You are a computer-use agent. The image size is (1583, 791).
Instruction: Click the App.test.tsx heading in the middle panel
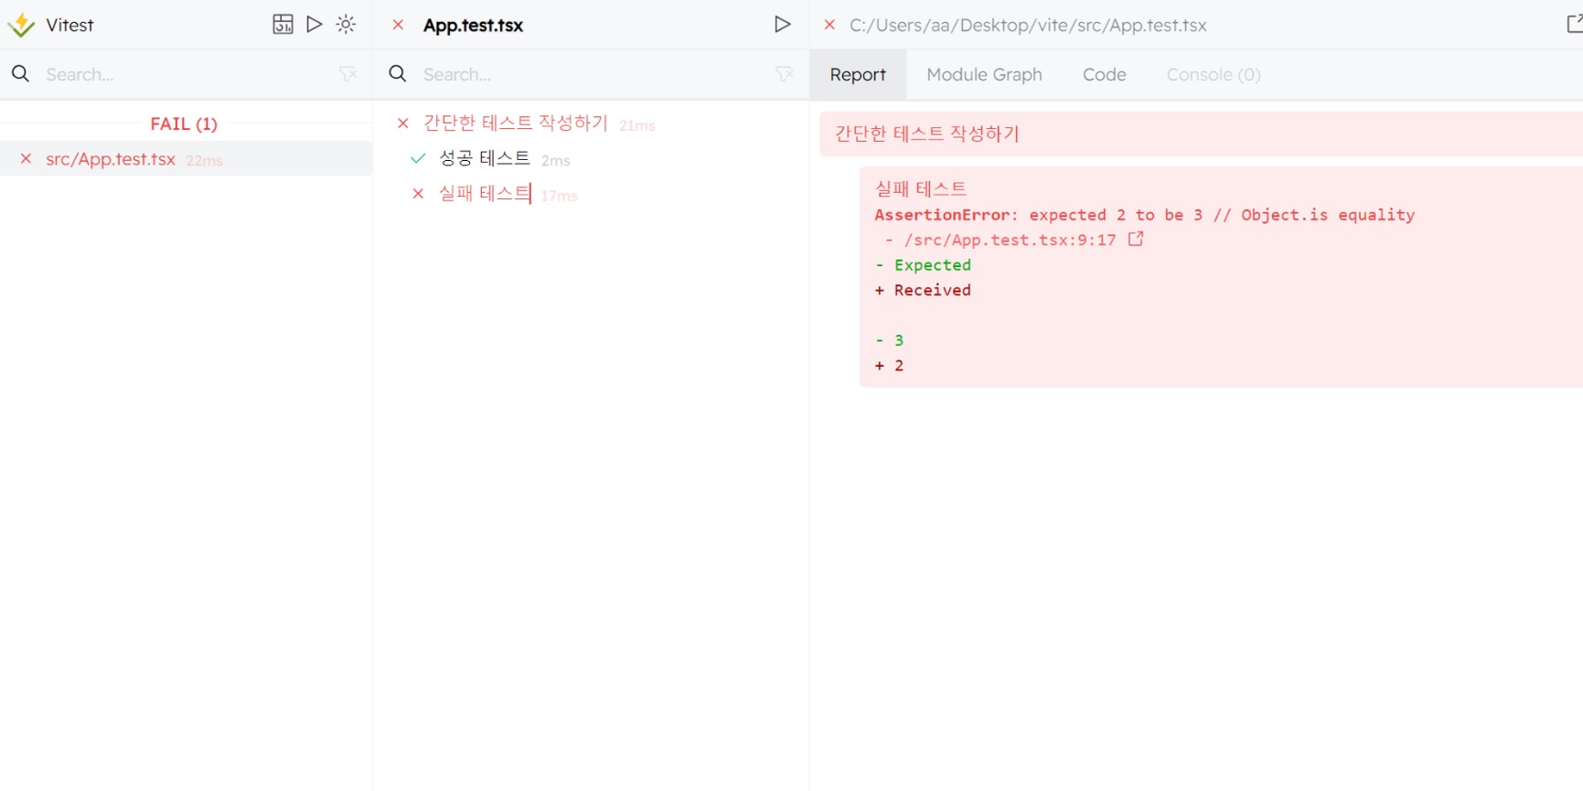pos(473,26)
